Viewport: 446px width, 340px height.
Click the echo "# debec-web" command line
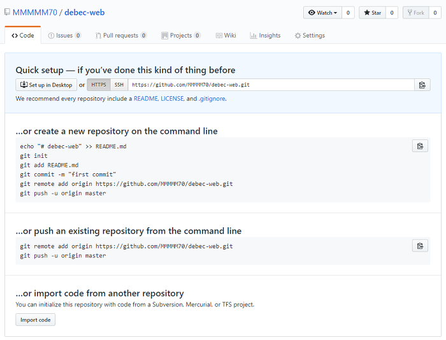[x=73, y=146]
